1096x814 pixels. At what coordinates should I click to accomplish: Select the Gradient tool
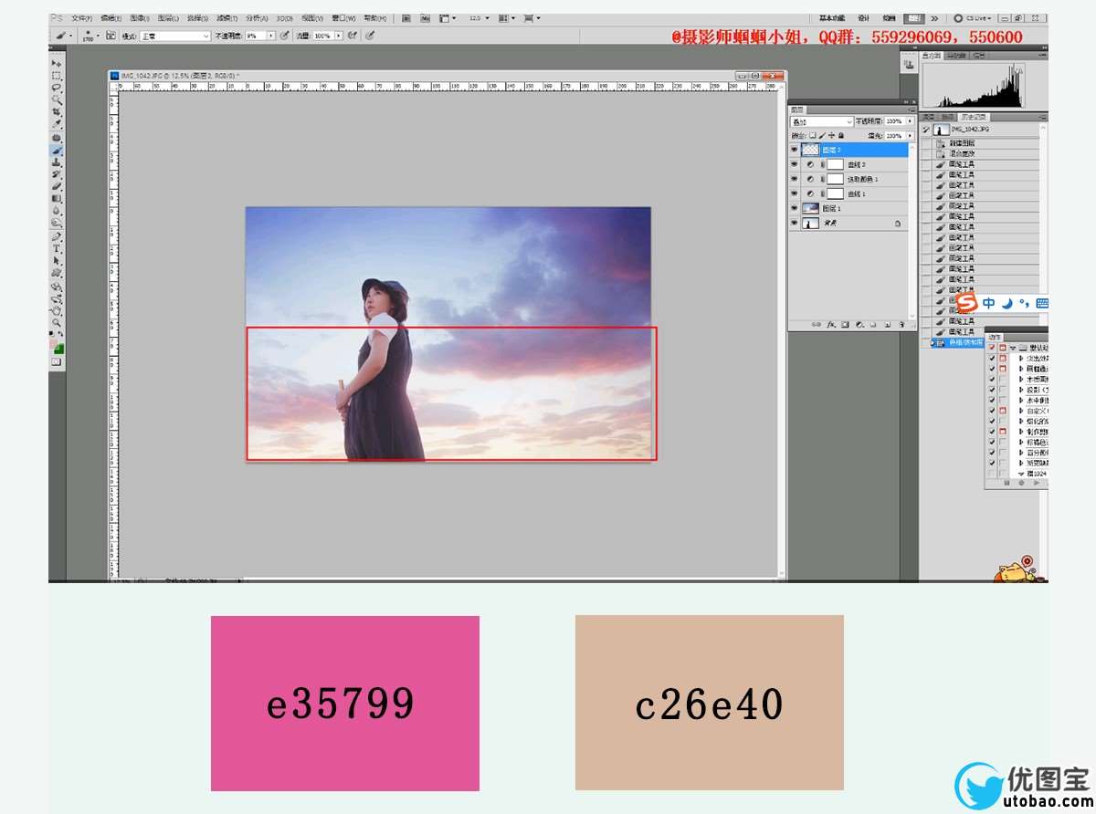57,198
